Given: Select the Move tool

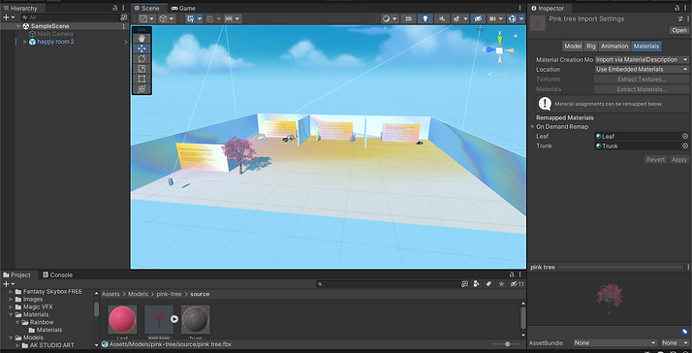Looking at the screenshot, I should pyautogui.click(x=142, y=48).
